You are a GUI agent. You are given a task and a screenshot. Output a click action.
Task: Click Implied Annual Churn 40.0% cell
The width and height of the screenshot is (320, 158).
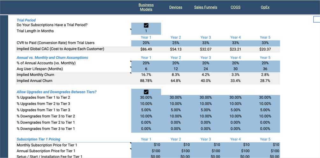[x=205, y=81]
